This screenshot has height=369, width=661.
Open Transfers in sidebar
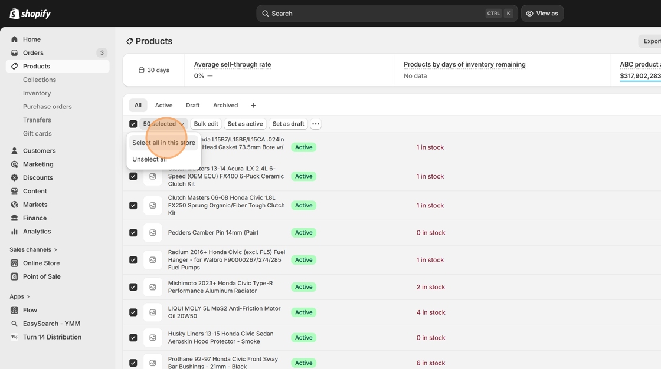coord(37,120)
